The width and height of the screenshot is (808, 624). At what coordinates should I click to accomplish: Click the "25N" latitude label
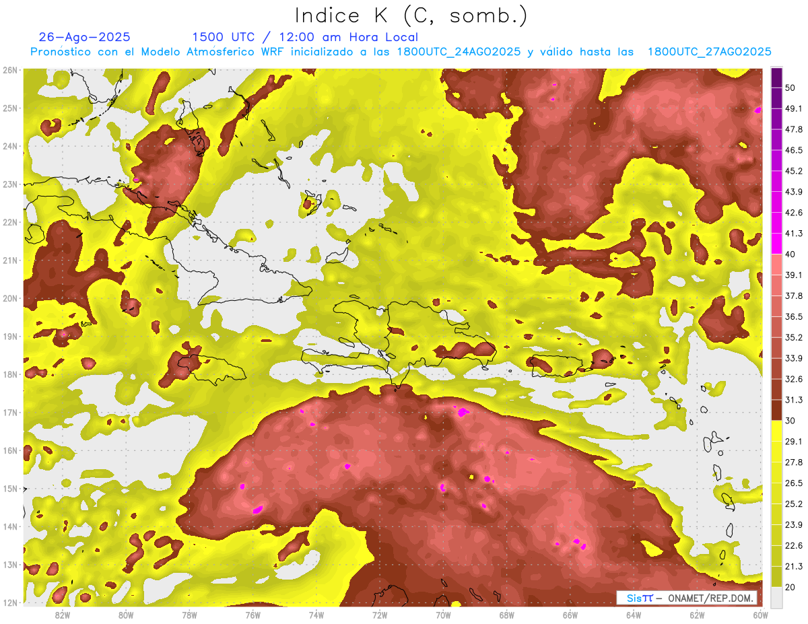[x=10, y=108]
